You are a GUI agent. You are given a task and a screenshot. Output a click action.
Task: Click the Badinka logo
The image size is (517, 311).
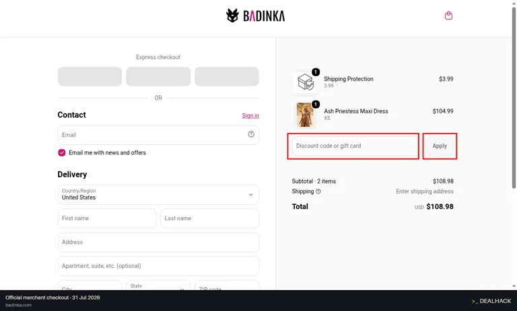point(256,15)
